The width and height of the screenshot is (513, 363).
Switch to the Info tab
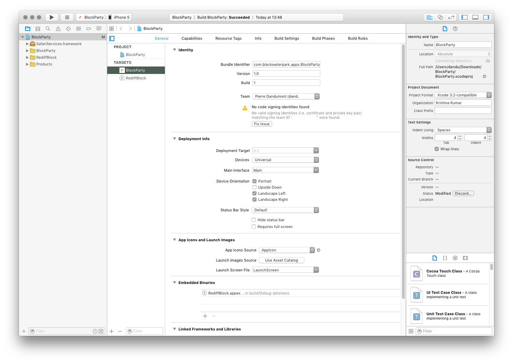[258, 38]
